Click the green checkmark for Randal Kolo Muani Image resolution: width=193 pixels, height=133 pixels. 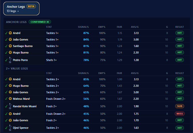pyautogui.click(x=6, y=106)
